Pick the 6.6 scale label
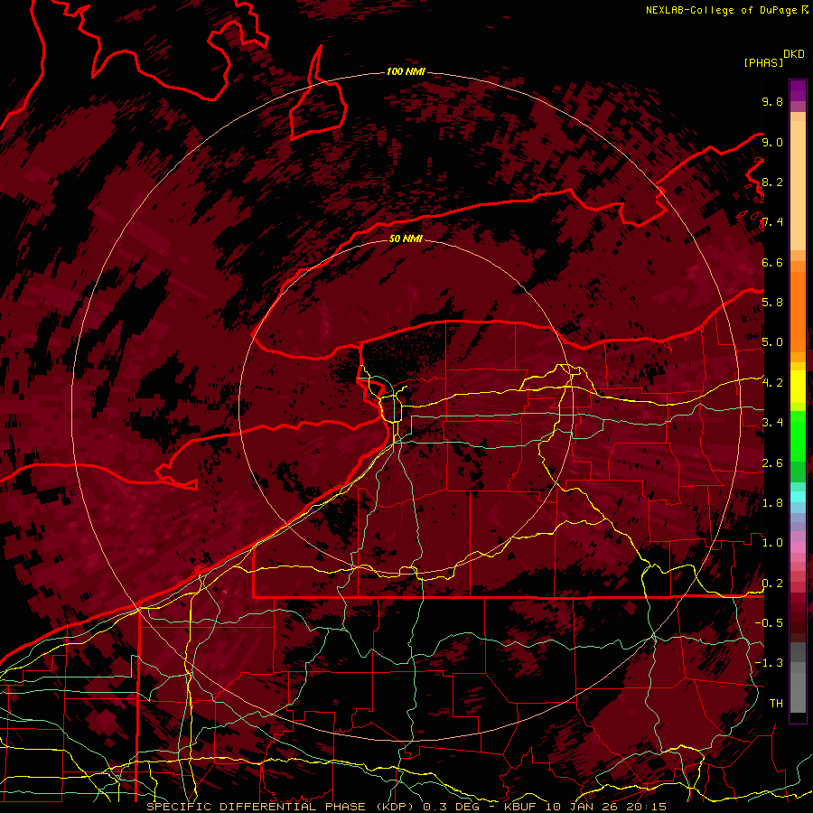The width and height of the screenshot is (813, 813). point(772,262)
